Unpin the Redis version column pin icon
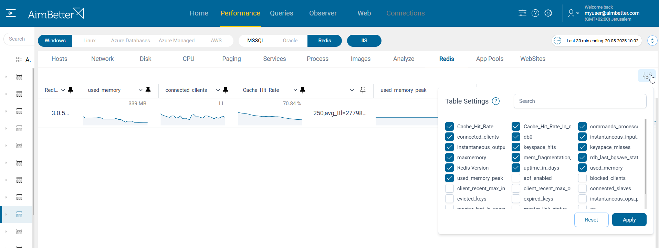Viewport: 659px width, 248px height. [71, 90]
